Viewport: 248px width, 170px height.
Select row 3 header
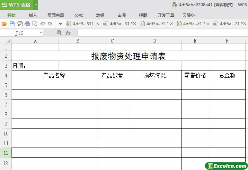[6, 66]
